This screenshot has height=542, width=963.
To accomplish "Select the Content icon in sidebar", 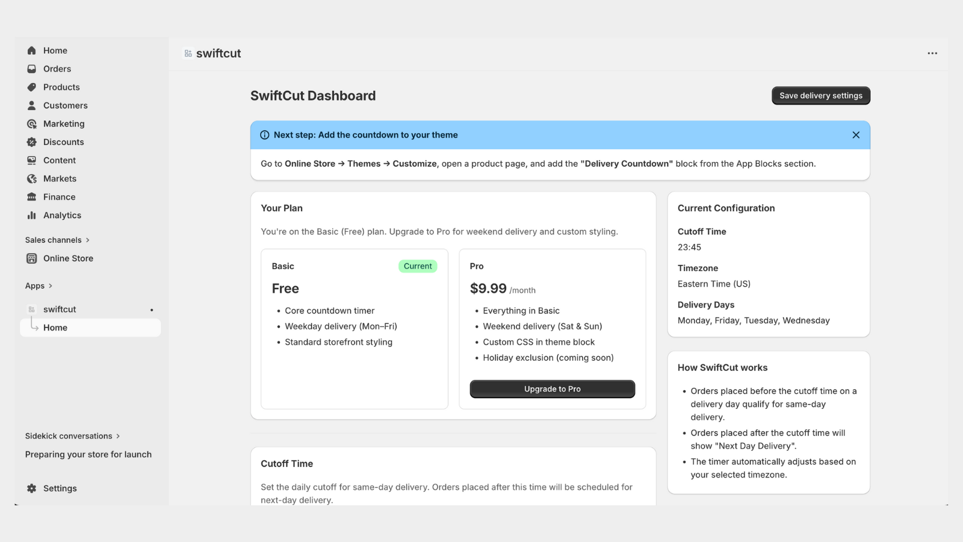I will [31, 160].
